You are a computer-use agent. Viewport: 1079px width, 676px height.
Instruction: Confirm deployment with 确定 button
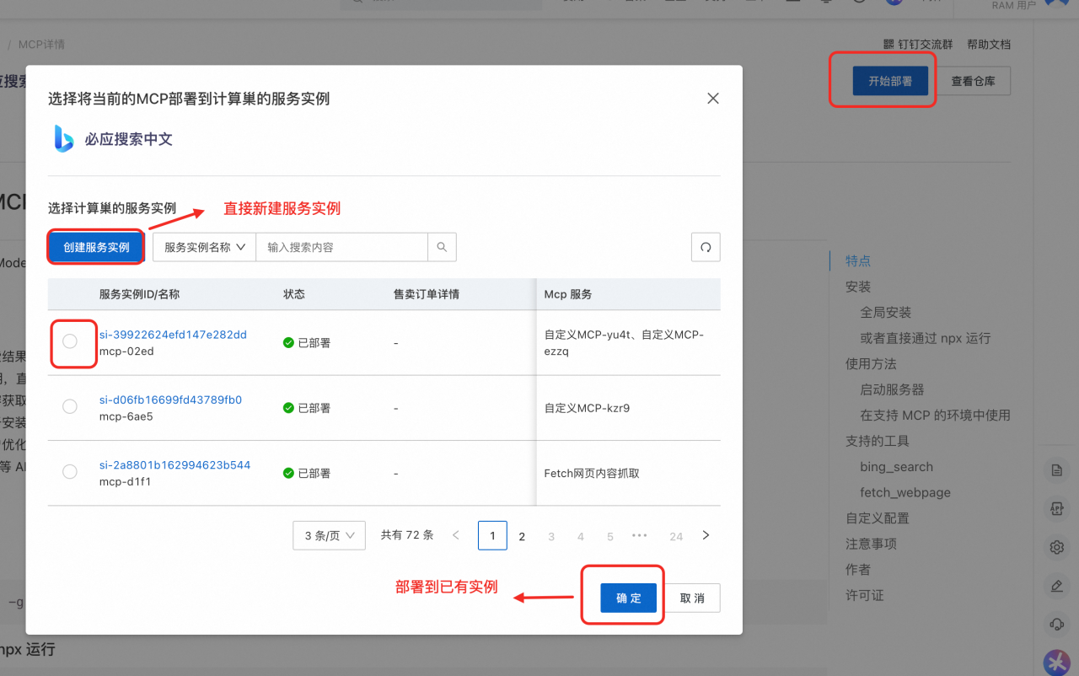[628, 598]
